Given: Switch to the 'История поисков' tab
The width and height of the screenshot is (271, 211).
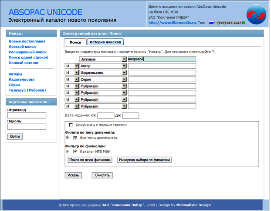Looking at the screenshot, I should point(105,42).
